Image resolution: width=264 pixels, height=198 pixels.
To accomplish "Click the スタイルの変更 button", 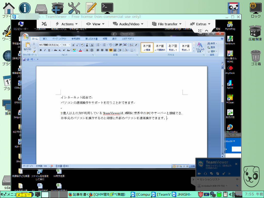I will [200, 47].
